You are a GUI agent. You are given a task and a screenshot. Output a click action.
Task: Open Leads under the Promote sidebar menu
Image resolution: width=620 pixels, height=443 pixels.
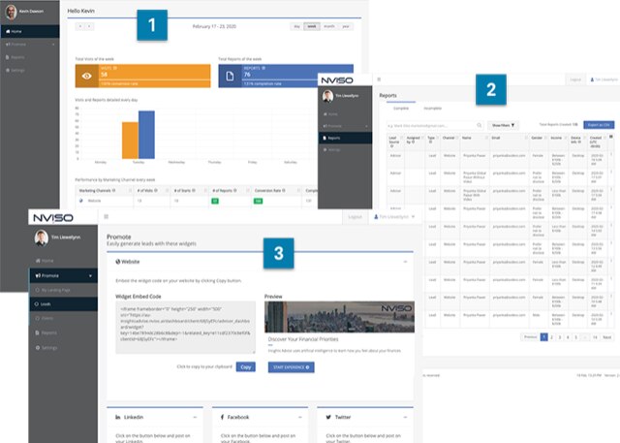click(x=46, y=303)
